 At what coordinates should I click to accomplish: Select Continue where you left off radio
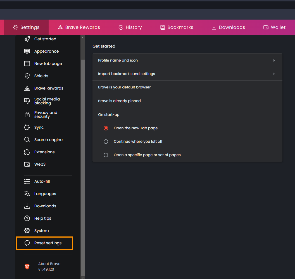point(106,142)
